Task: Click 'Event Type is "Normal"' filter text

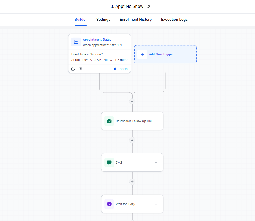Action: pyautogui.click(x=87, y=54)
